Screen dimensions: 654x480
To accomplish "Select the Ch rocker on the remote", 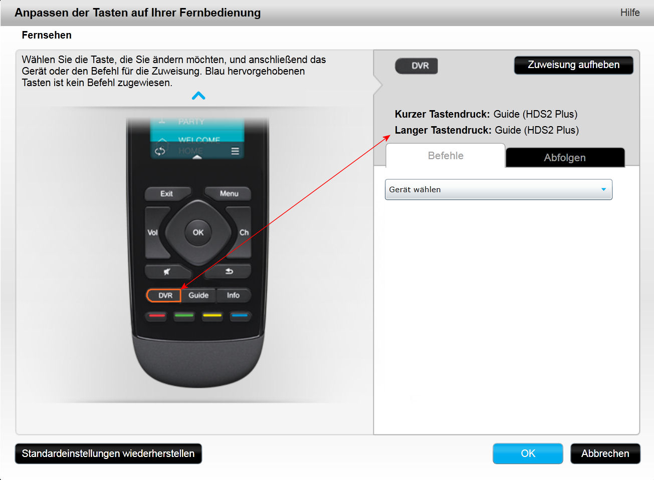I will 243,232.
